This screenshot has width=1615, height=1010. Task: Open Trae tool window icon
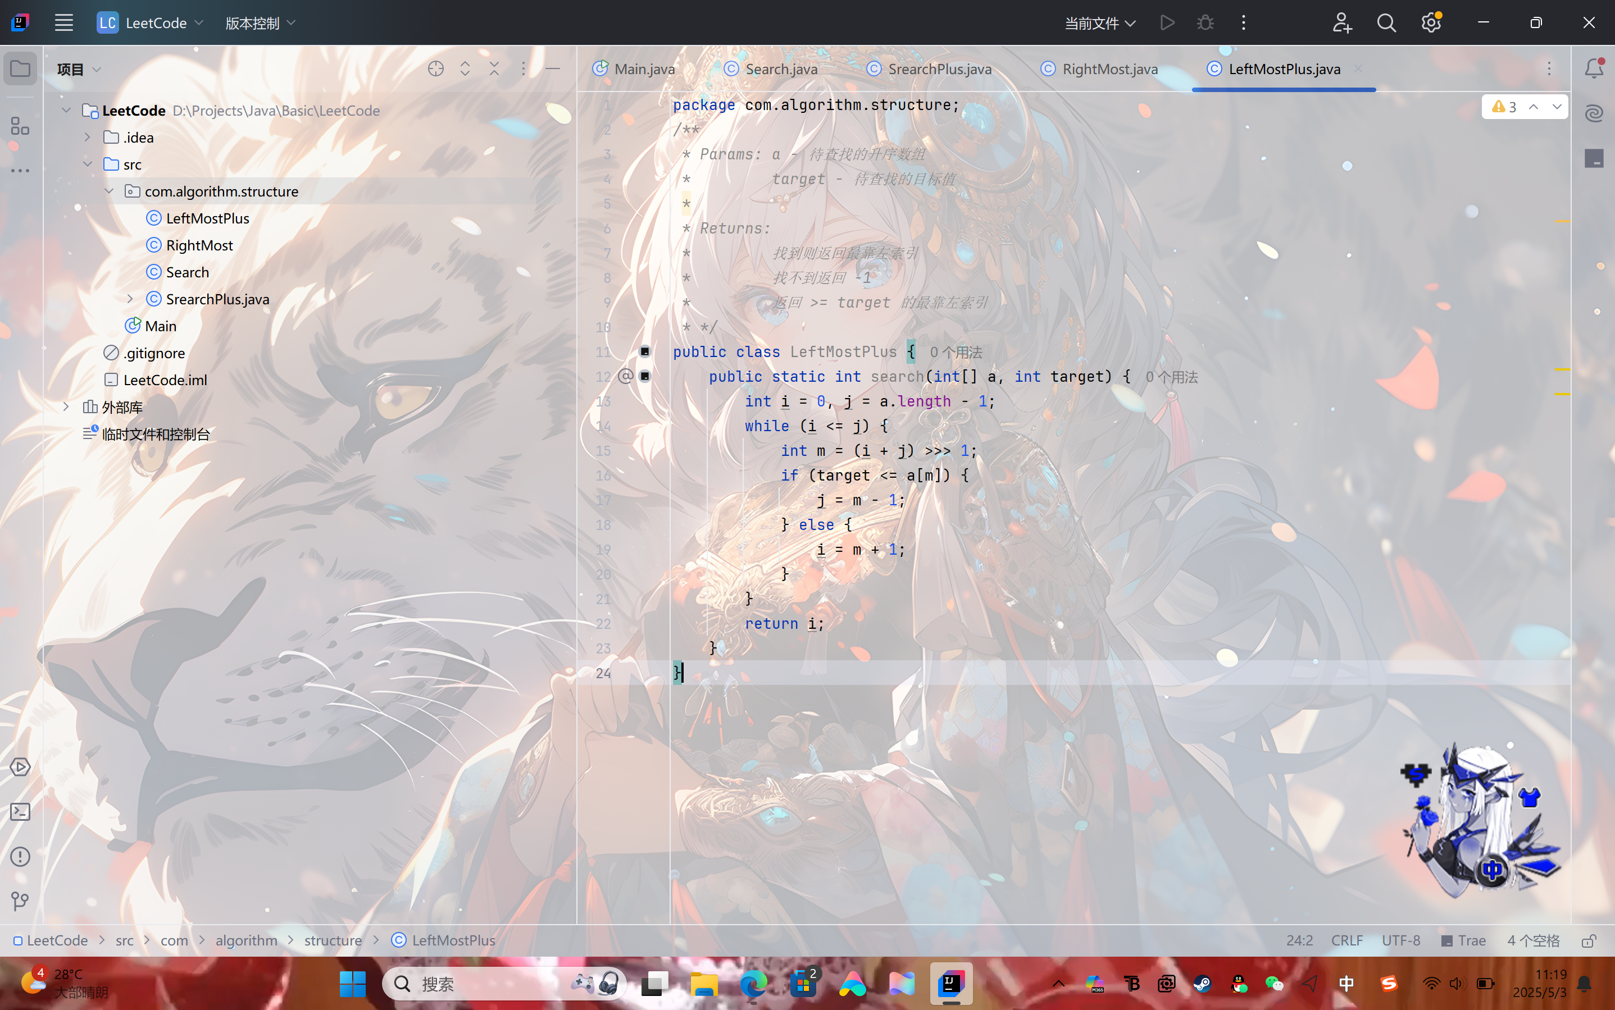point(1594,158)
